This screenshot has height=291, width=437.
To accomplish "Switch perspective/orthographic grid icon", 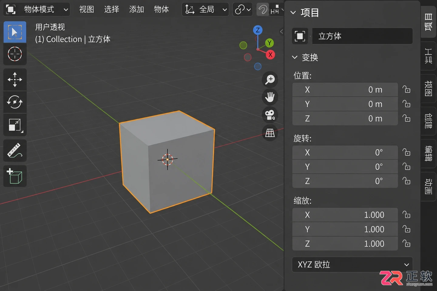I will coord(270,133).
